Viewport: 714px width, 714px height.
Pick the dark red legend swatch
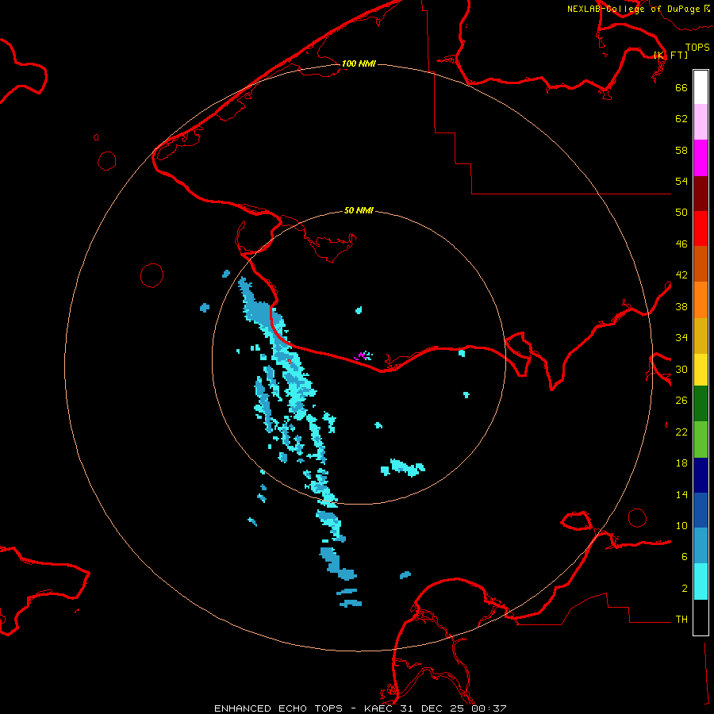[701, 193]
